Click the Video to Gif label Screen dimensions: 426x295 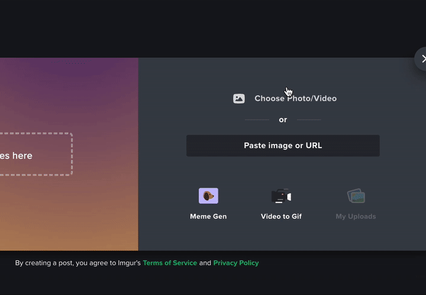coord(281,217)
